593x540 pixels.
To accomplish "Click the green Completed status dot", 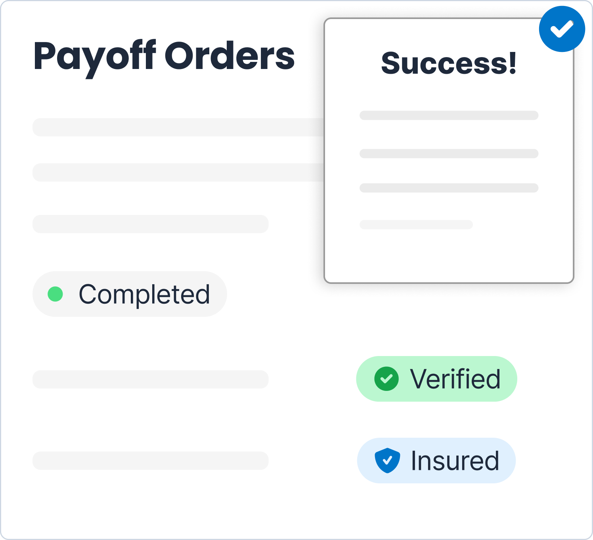I will click(55, 294).
